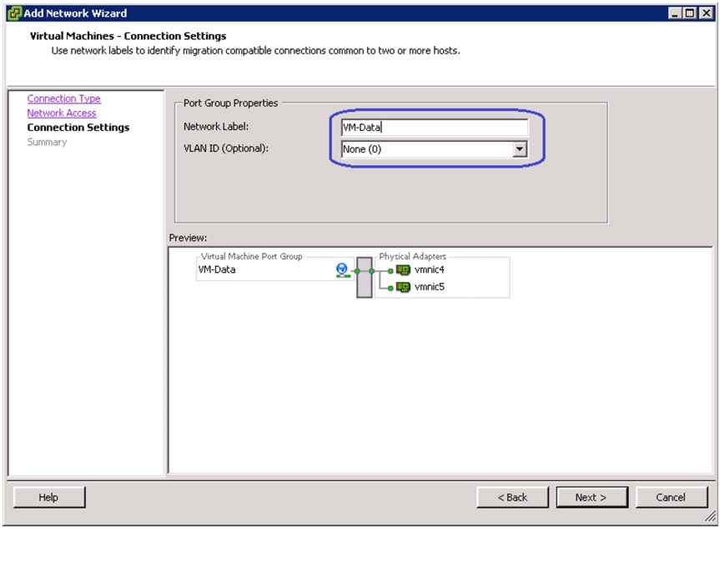Maximize the Add Network Wizard window
The height and width of the screenshot is (563, 720).
pos(690,13)
